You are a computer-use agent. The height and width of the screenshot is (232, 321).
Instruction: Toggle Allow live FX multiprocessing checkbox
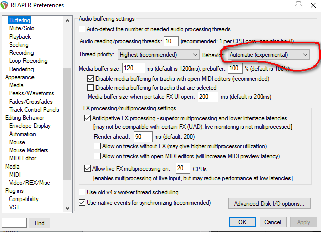pyautogui.click(x=88, y=168)
